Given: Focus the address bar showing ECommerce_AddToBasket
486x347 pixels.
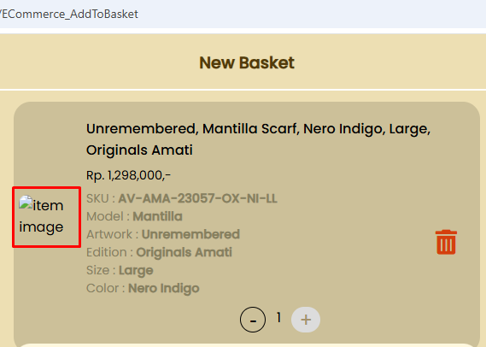Looking at the screenshot, I should point(69,14).
